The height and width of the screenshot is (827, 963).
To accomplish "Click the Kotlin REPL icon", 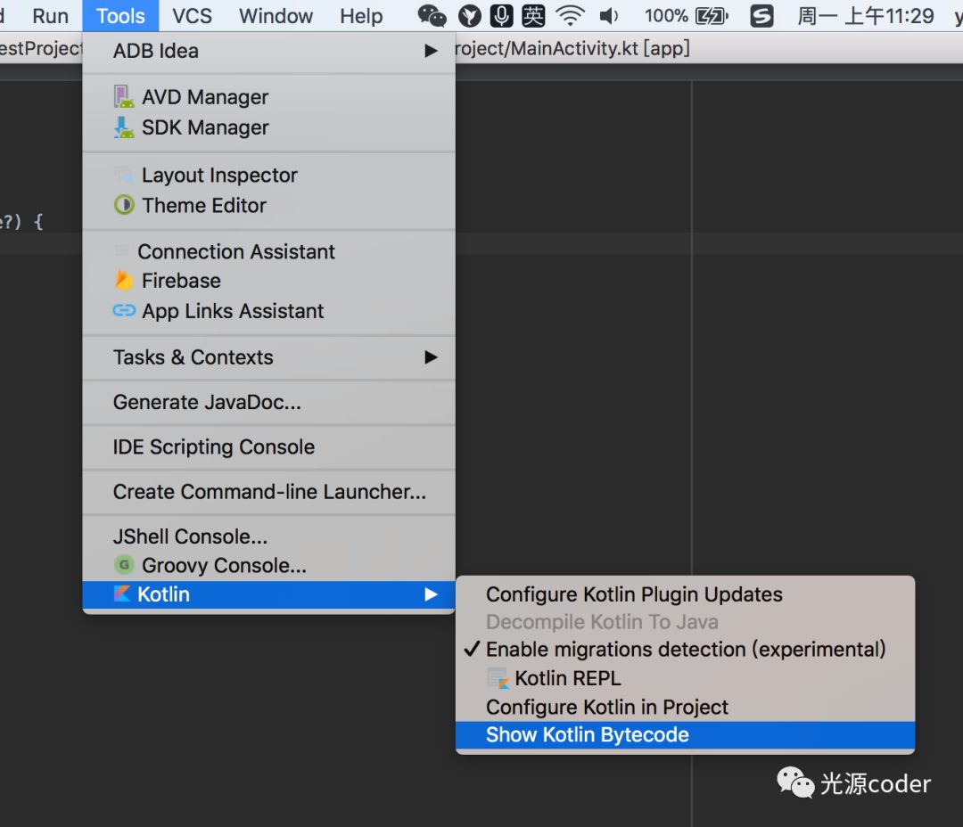I will (498, 678).
